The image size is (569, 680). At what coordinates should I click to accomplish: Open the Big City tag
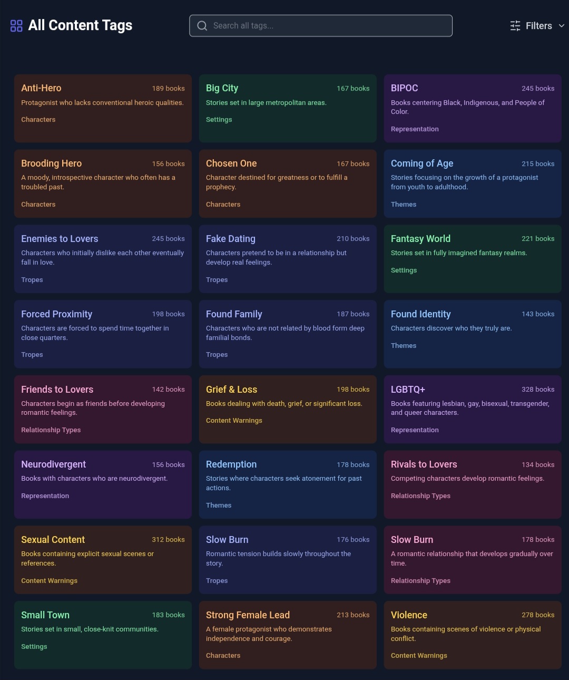[288, 108]
